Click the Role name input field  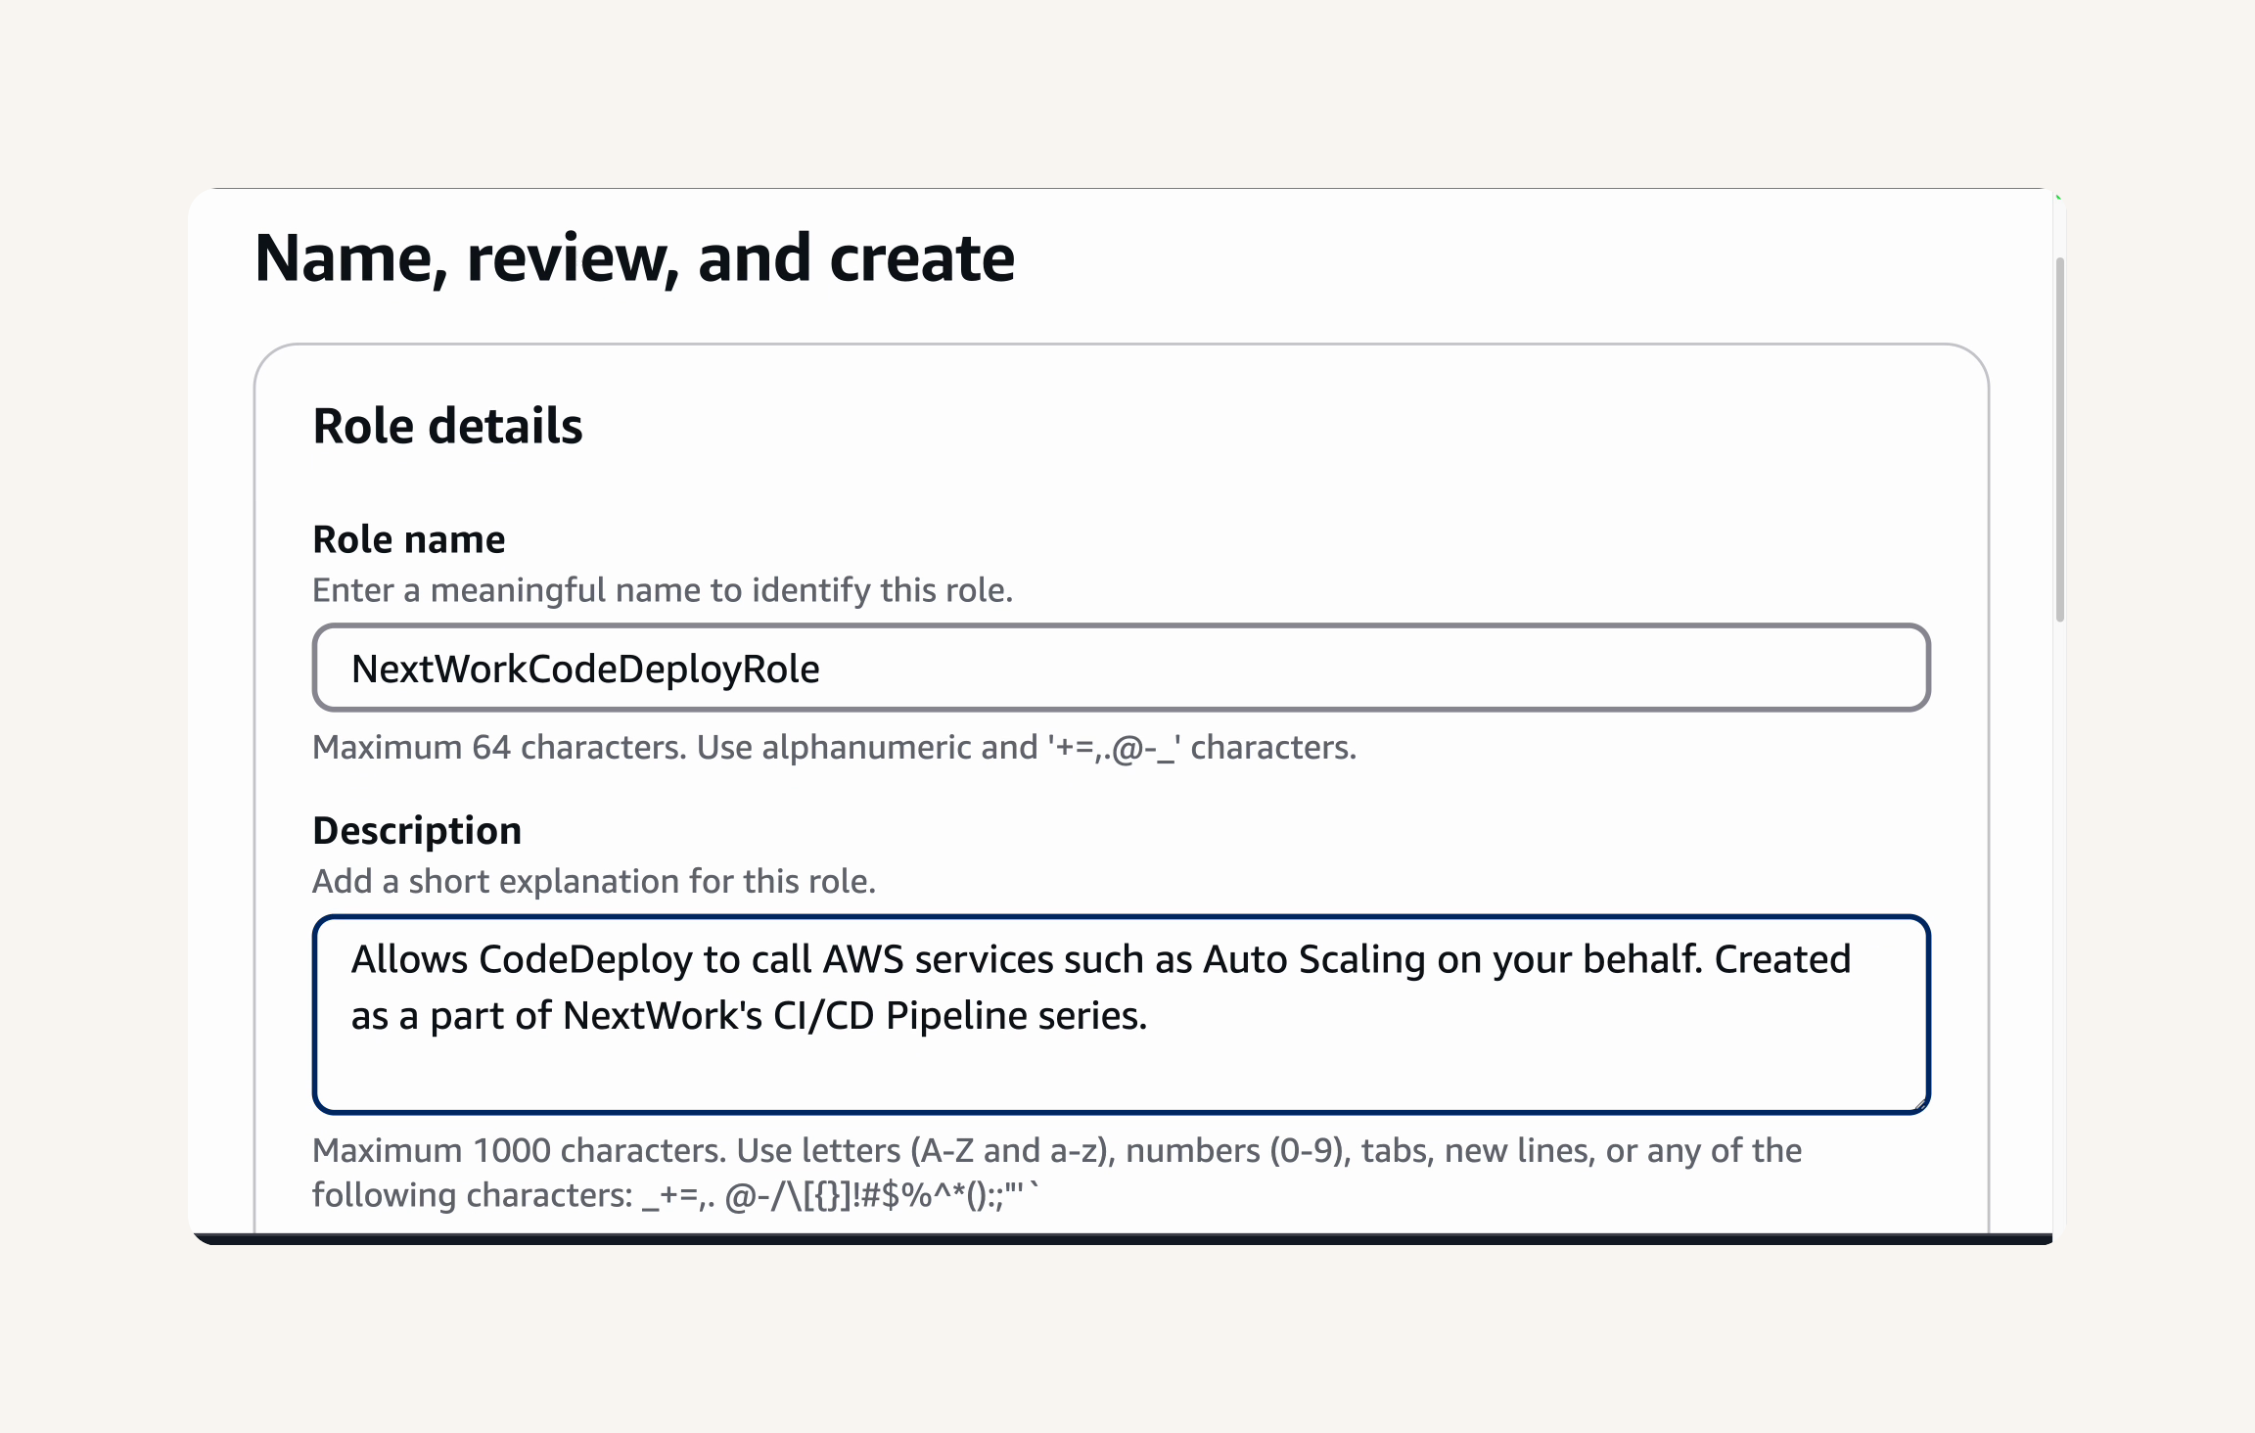coord(1121,669)
